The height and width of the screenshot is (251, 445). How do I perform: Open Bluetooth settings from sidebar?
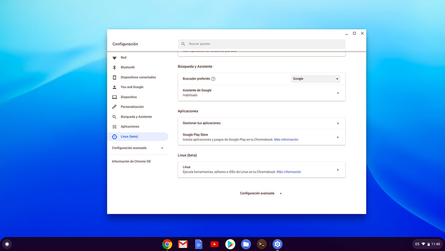114,67
